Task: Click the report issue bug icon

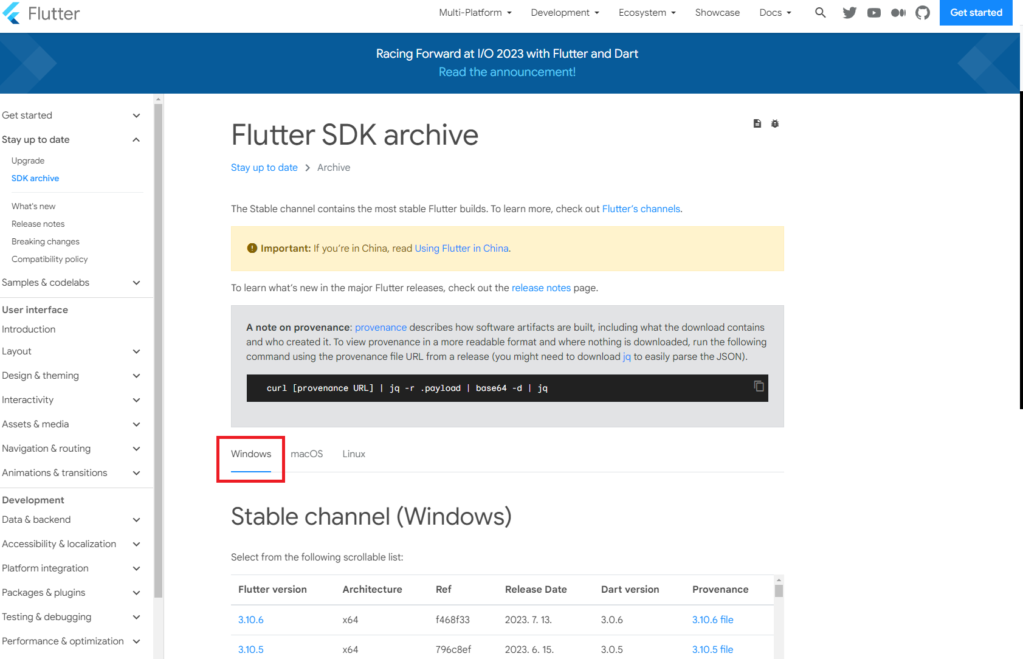Action: coord(774,123)
